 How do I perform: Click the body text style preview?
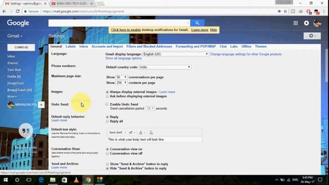tap(155, 139)
